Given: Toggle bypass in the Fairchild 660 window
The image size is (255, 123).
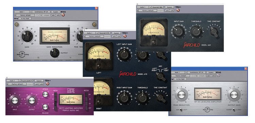Looking at the screenshot, I should pos(169,7).
